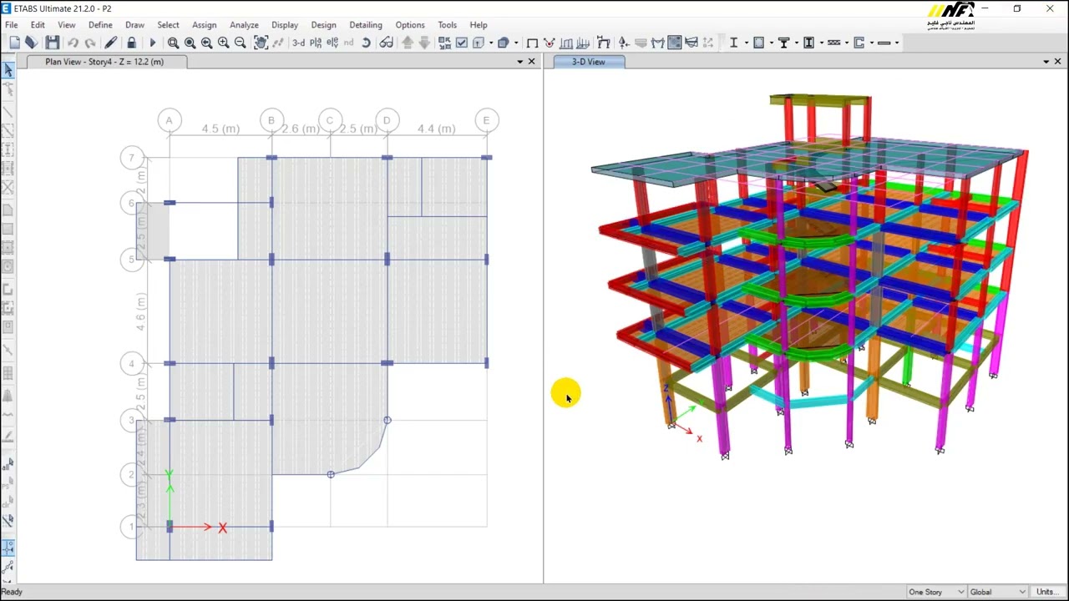The height and width of the screenshot is (601, 1069).
Task: Open the File menu
Action: [x=12, y=25]
